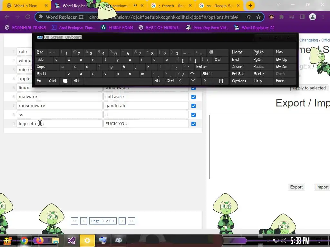The image size is (330, 247).
Task: Toggle the browser side panel icon
Action: pyautogui.click(x=302, y=17)
